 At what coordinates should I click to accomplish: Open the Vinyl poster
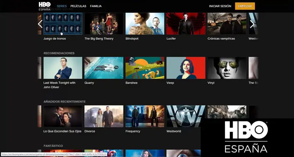[227, 68]
